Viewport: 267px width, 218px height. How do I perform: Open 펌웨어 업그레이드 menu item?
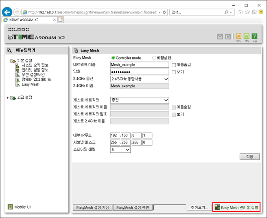[36, 79]
